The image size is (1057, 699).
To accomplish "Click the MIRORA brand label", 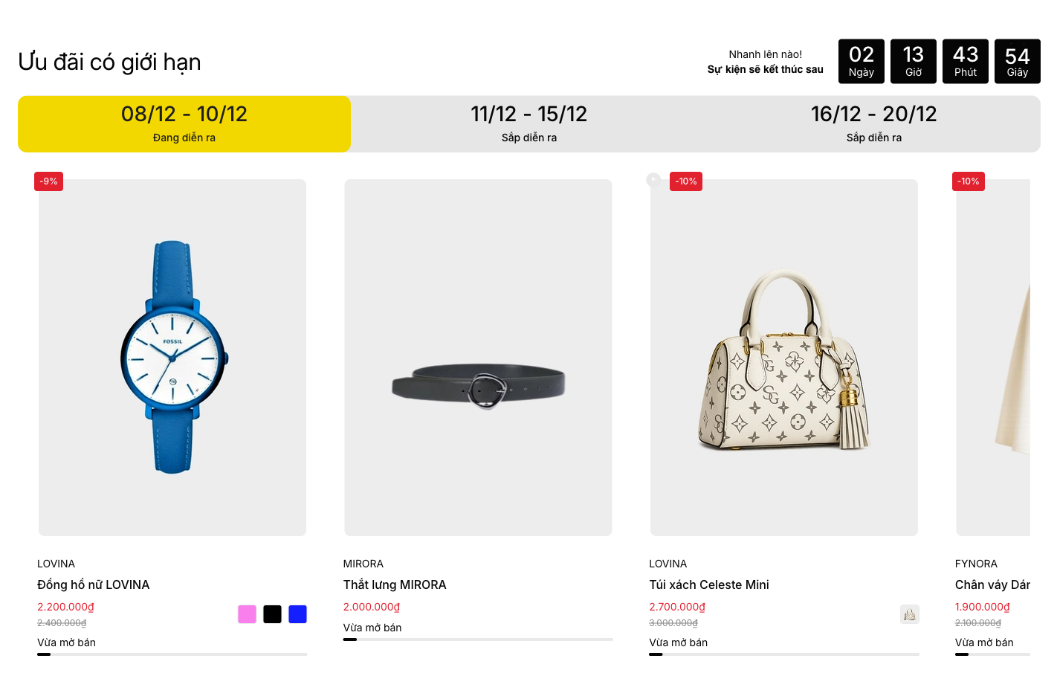I will click(363, 564).
